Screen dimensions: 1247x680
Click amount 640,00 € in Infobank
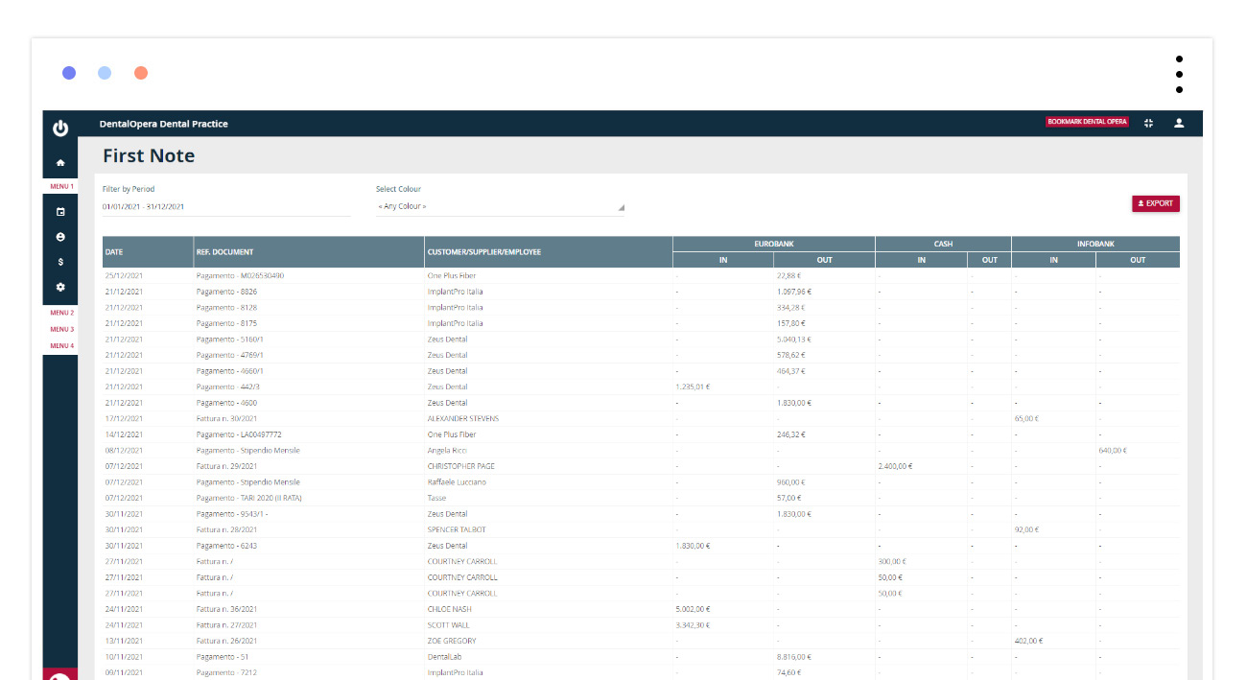click(1113, 451)
